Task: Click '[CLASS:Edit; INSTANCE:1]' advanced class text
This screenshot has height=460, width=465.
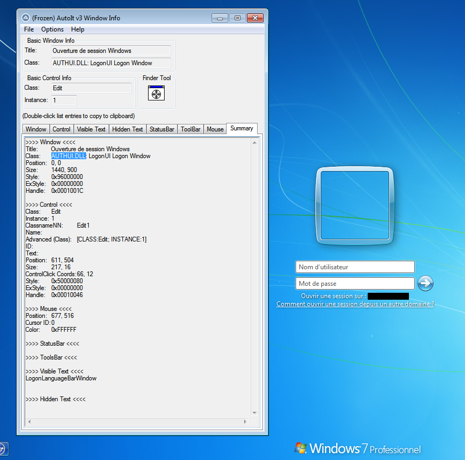Action: coord(112,239)
